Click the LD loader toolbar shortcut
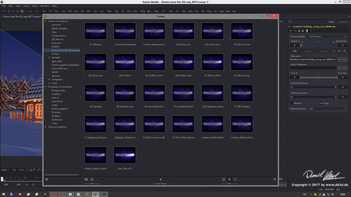This screenshot has height=197, width=351. pyautogui.click(x=30, y=11)
